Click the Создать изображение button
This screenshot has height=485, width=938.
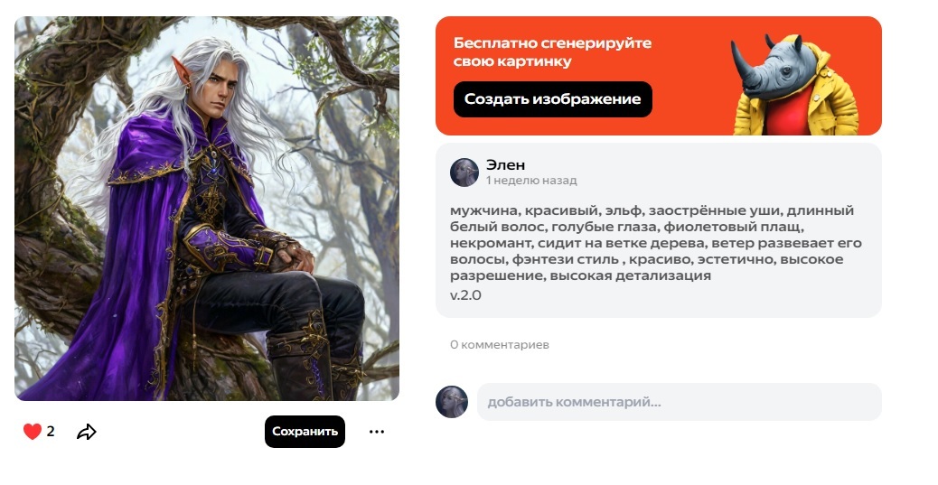point(553,99)
